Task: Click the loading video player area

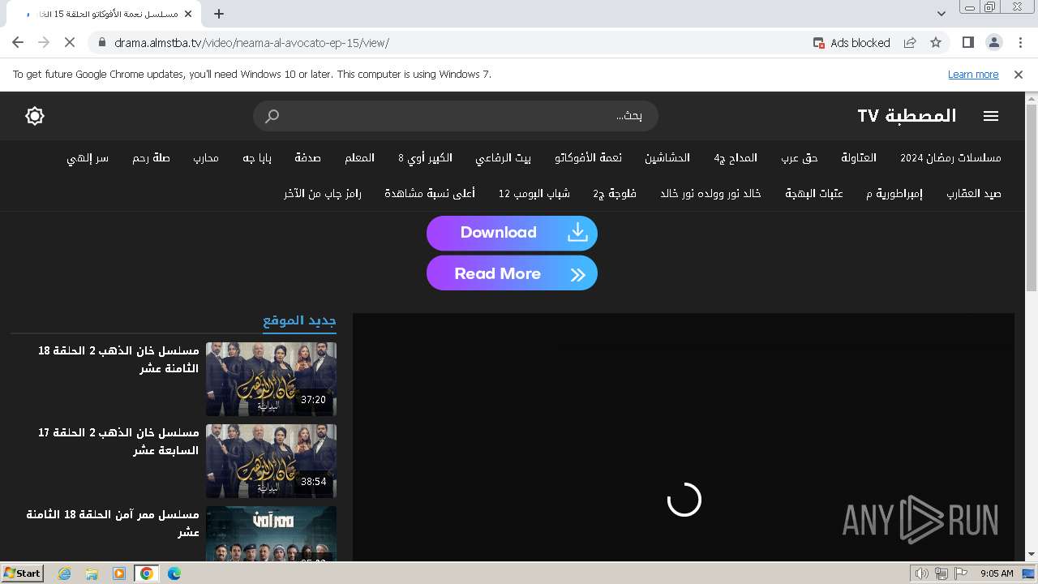Action: point(684,437)
